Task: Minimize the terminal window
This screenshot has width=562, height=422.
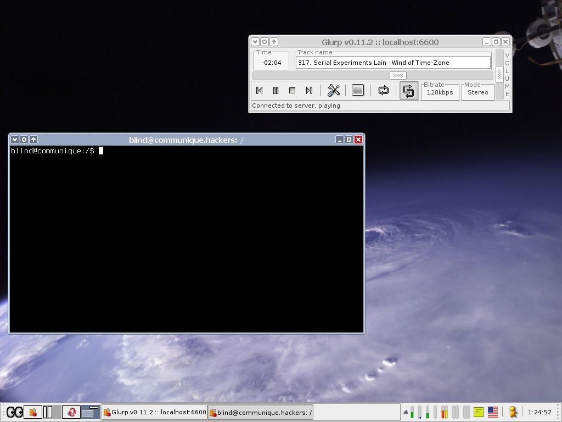Action: coord(339,139)
